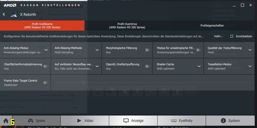Viewport: 257px width, 128px height.
Task: Click Close button in background GPU-Z window
Action: coord(75,107)
